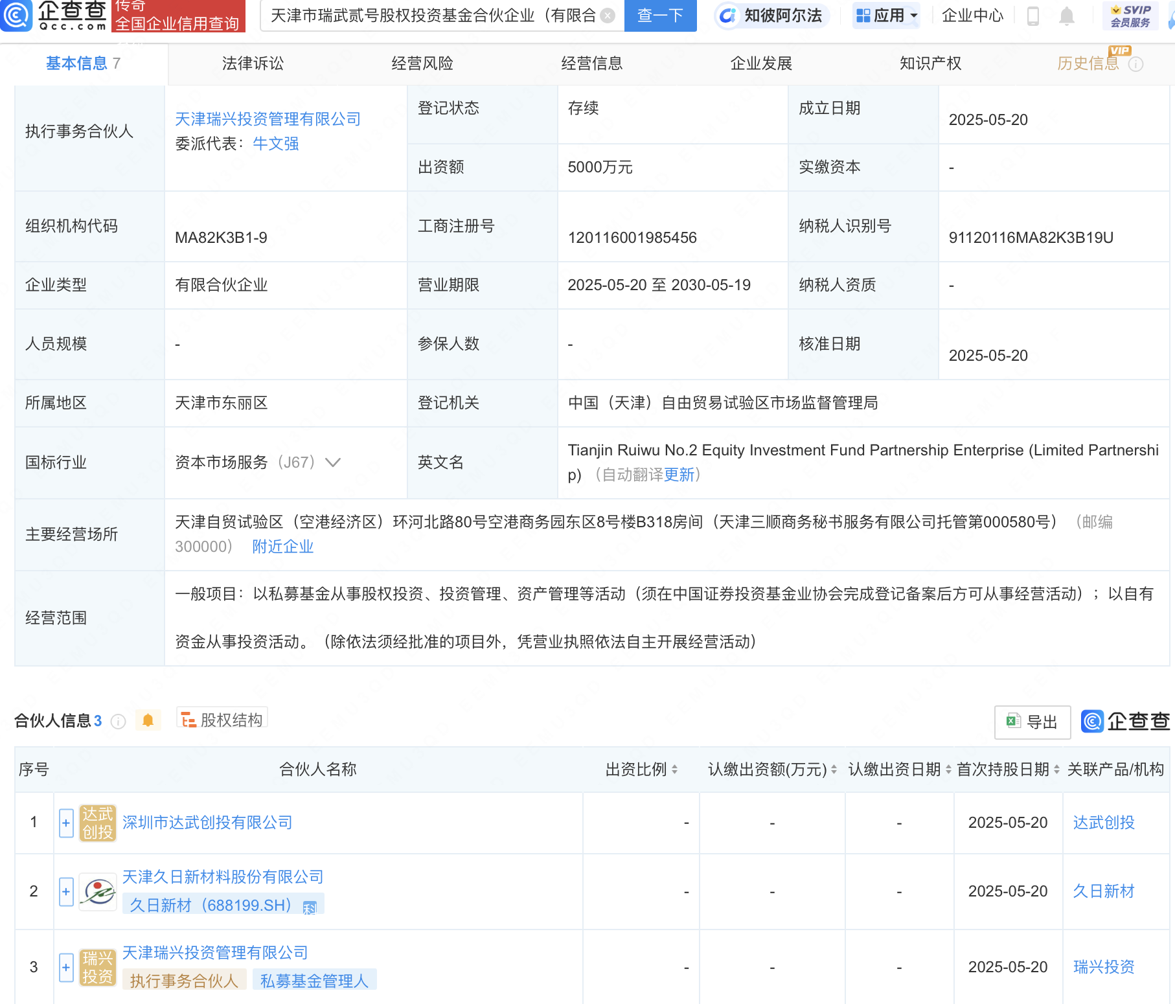Switch to the 经营信息 tab
Screen dimensions: 1175x1004
pyautogui.click(x=592, y=63)
